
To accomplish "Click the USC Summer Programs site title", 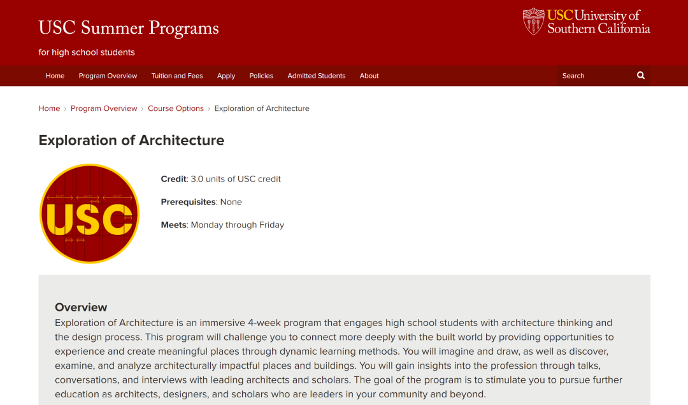I will [129, 28].
